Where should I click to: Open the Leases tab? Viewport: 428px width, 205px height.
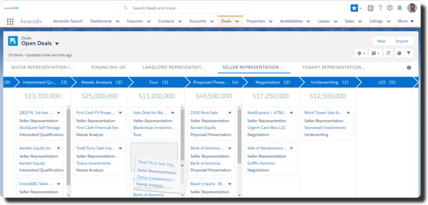(x=324, y=21)
